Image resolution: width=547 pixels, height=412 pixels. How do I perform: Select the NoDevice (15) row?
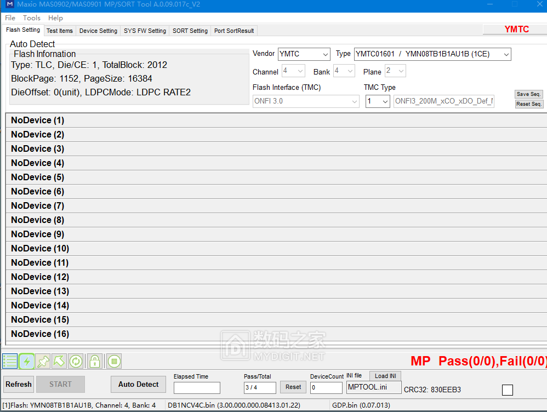[276, 320]
